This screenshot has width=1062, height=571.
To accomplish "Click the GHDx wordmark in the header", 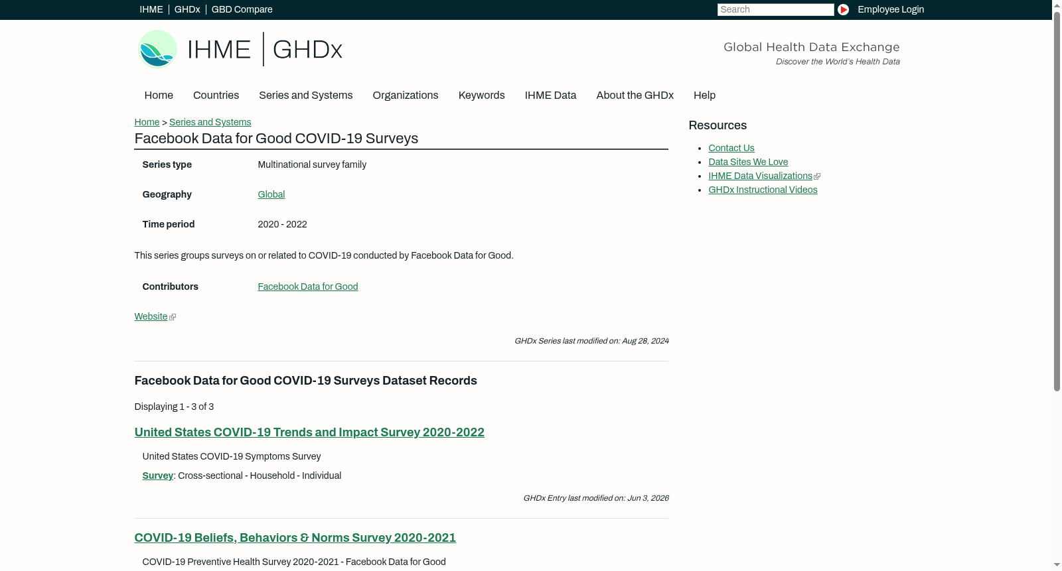I will pyautogui.click(x=307, y=50).
